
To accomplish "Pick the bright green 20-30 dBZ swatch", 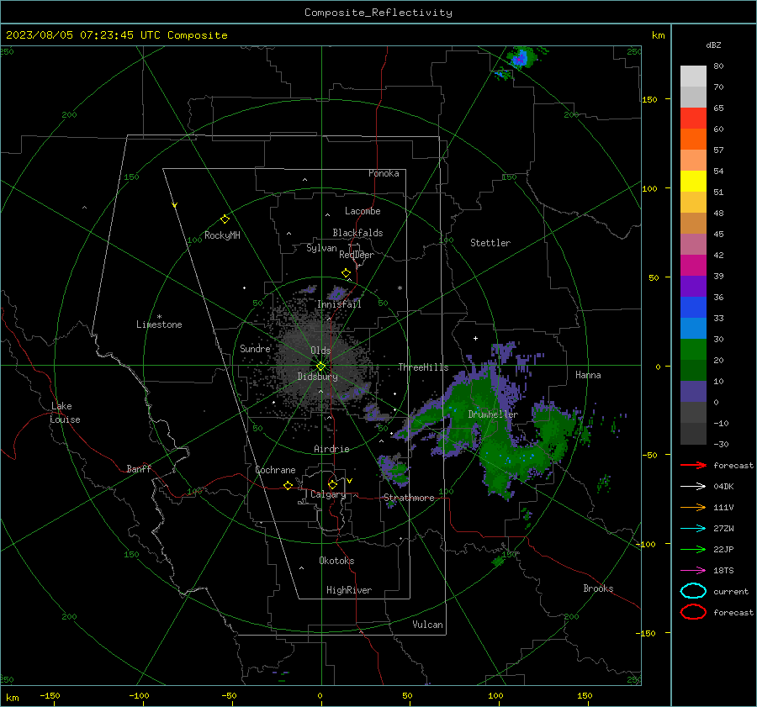I will [x=693, y=350].
